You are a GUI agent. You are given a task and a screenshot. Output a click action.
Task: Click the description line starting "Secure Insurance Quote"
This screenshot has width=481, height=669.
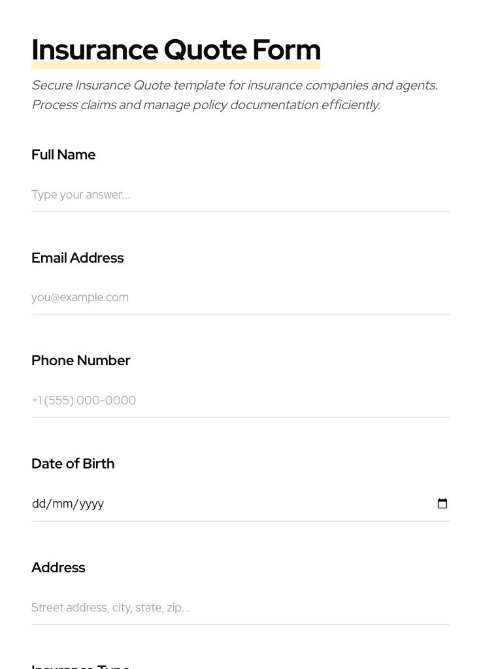click(234, 86)
